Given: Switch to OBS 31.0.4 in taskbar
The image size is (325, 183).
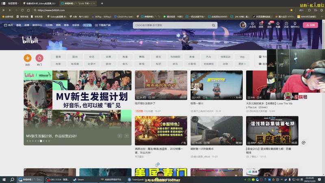Looking at the screenshot, I should tap(57, 179).
